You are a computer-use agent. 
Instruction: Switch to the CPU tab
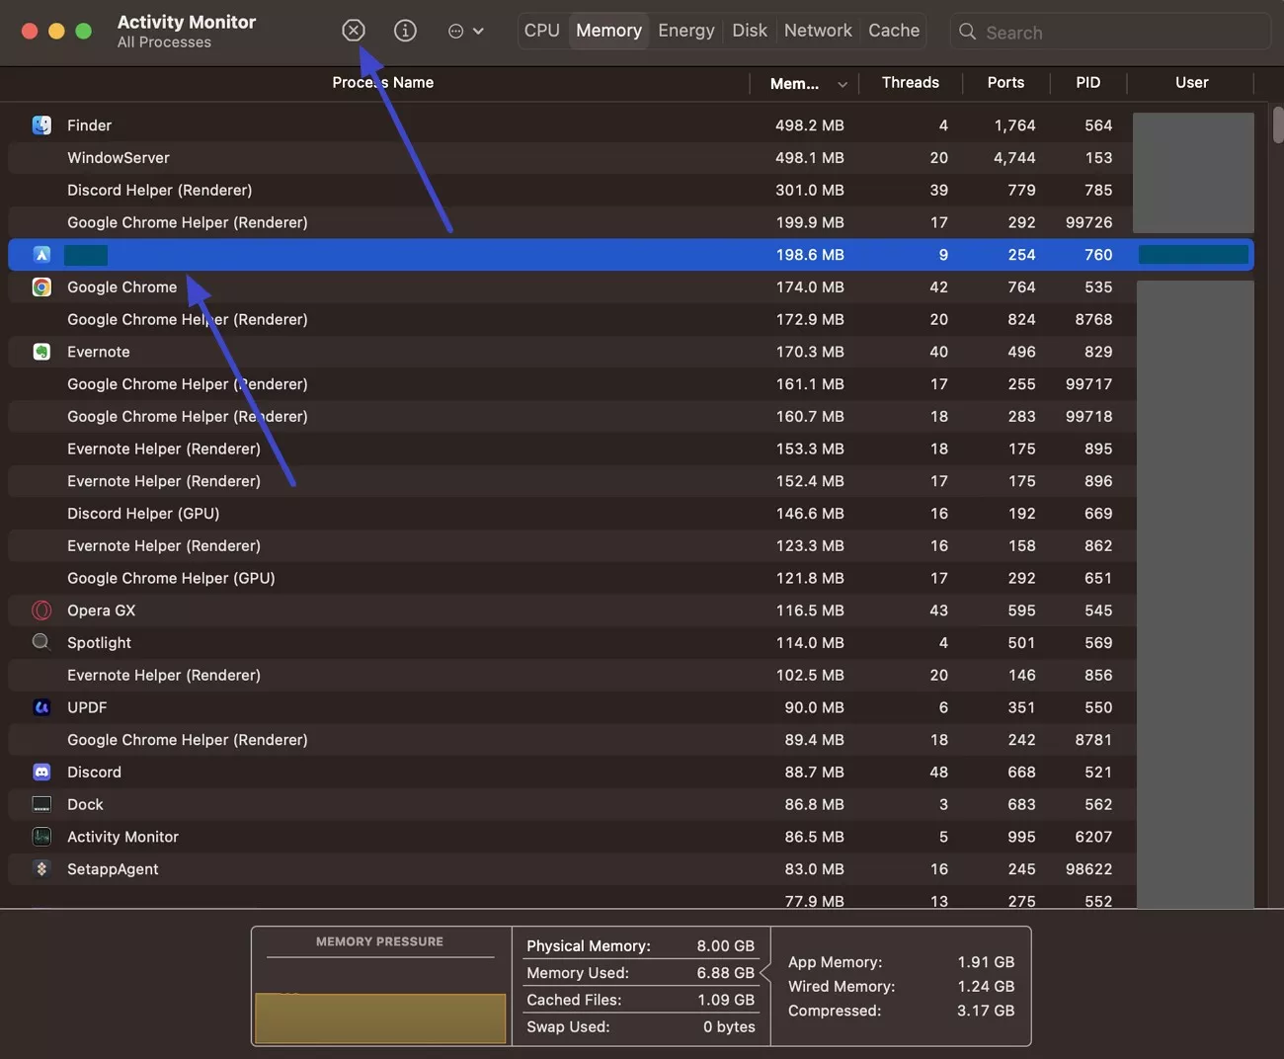click(541, 30)
